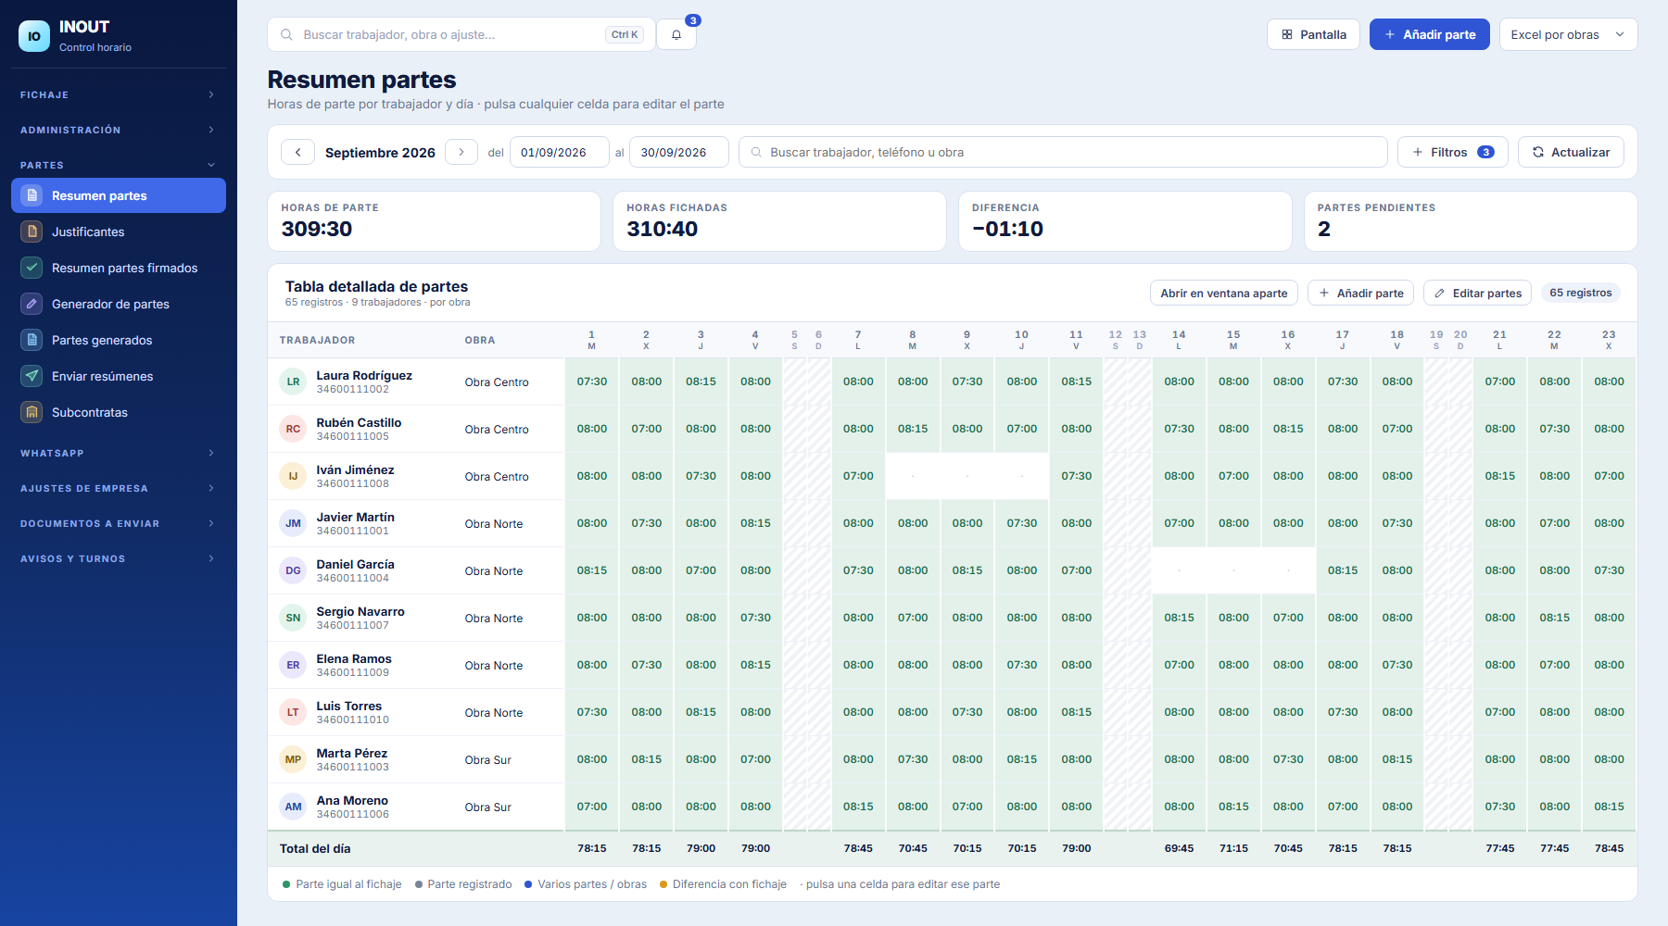Click the 65 registros badge
This screenshot has width=1668, height=926.
click(1580, 293)
